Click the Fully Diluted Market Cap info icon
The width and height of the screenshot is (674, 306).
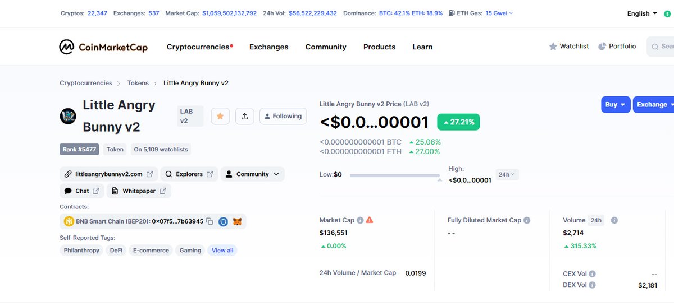[527, 220]
